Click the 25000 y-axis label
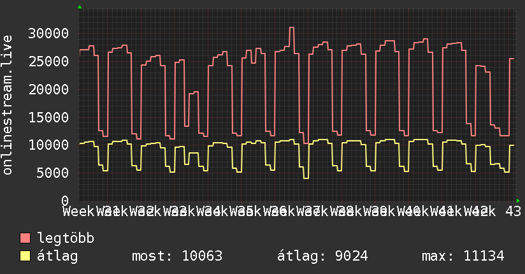This screenshot has height=274, width=525. [48, 61]
